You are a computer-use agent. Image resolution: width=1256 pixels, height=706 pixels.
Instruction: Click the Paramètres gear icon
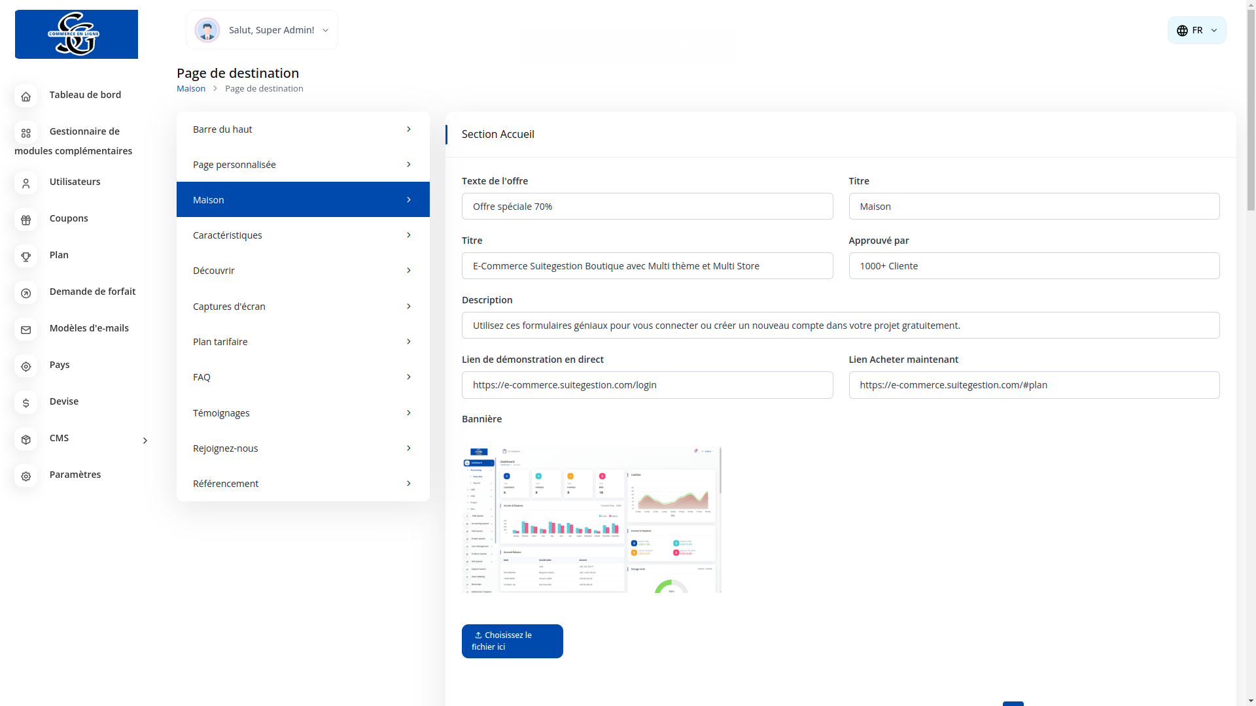[x=26, y=476]
